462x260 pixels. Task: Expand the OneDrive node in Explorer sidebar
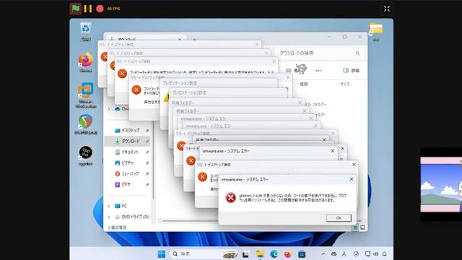(109, 109)
